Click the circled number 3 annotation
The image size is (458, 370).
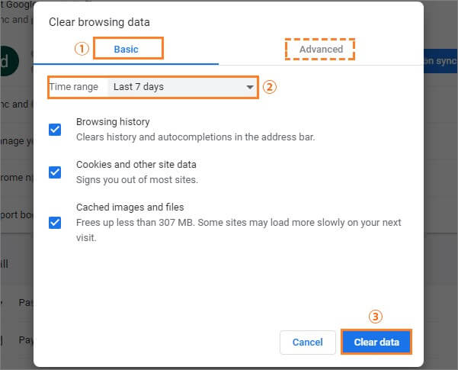pyautogui.click(x=376, y=317)
